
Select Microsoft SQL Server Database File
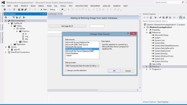coord(79,51)
